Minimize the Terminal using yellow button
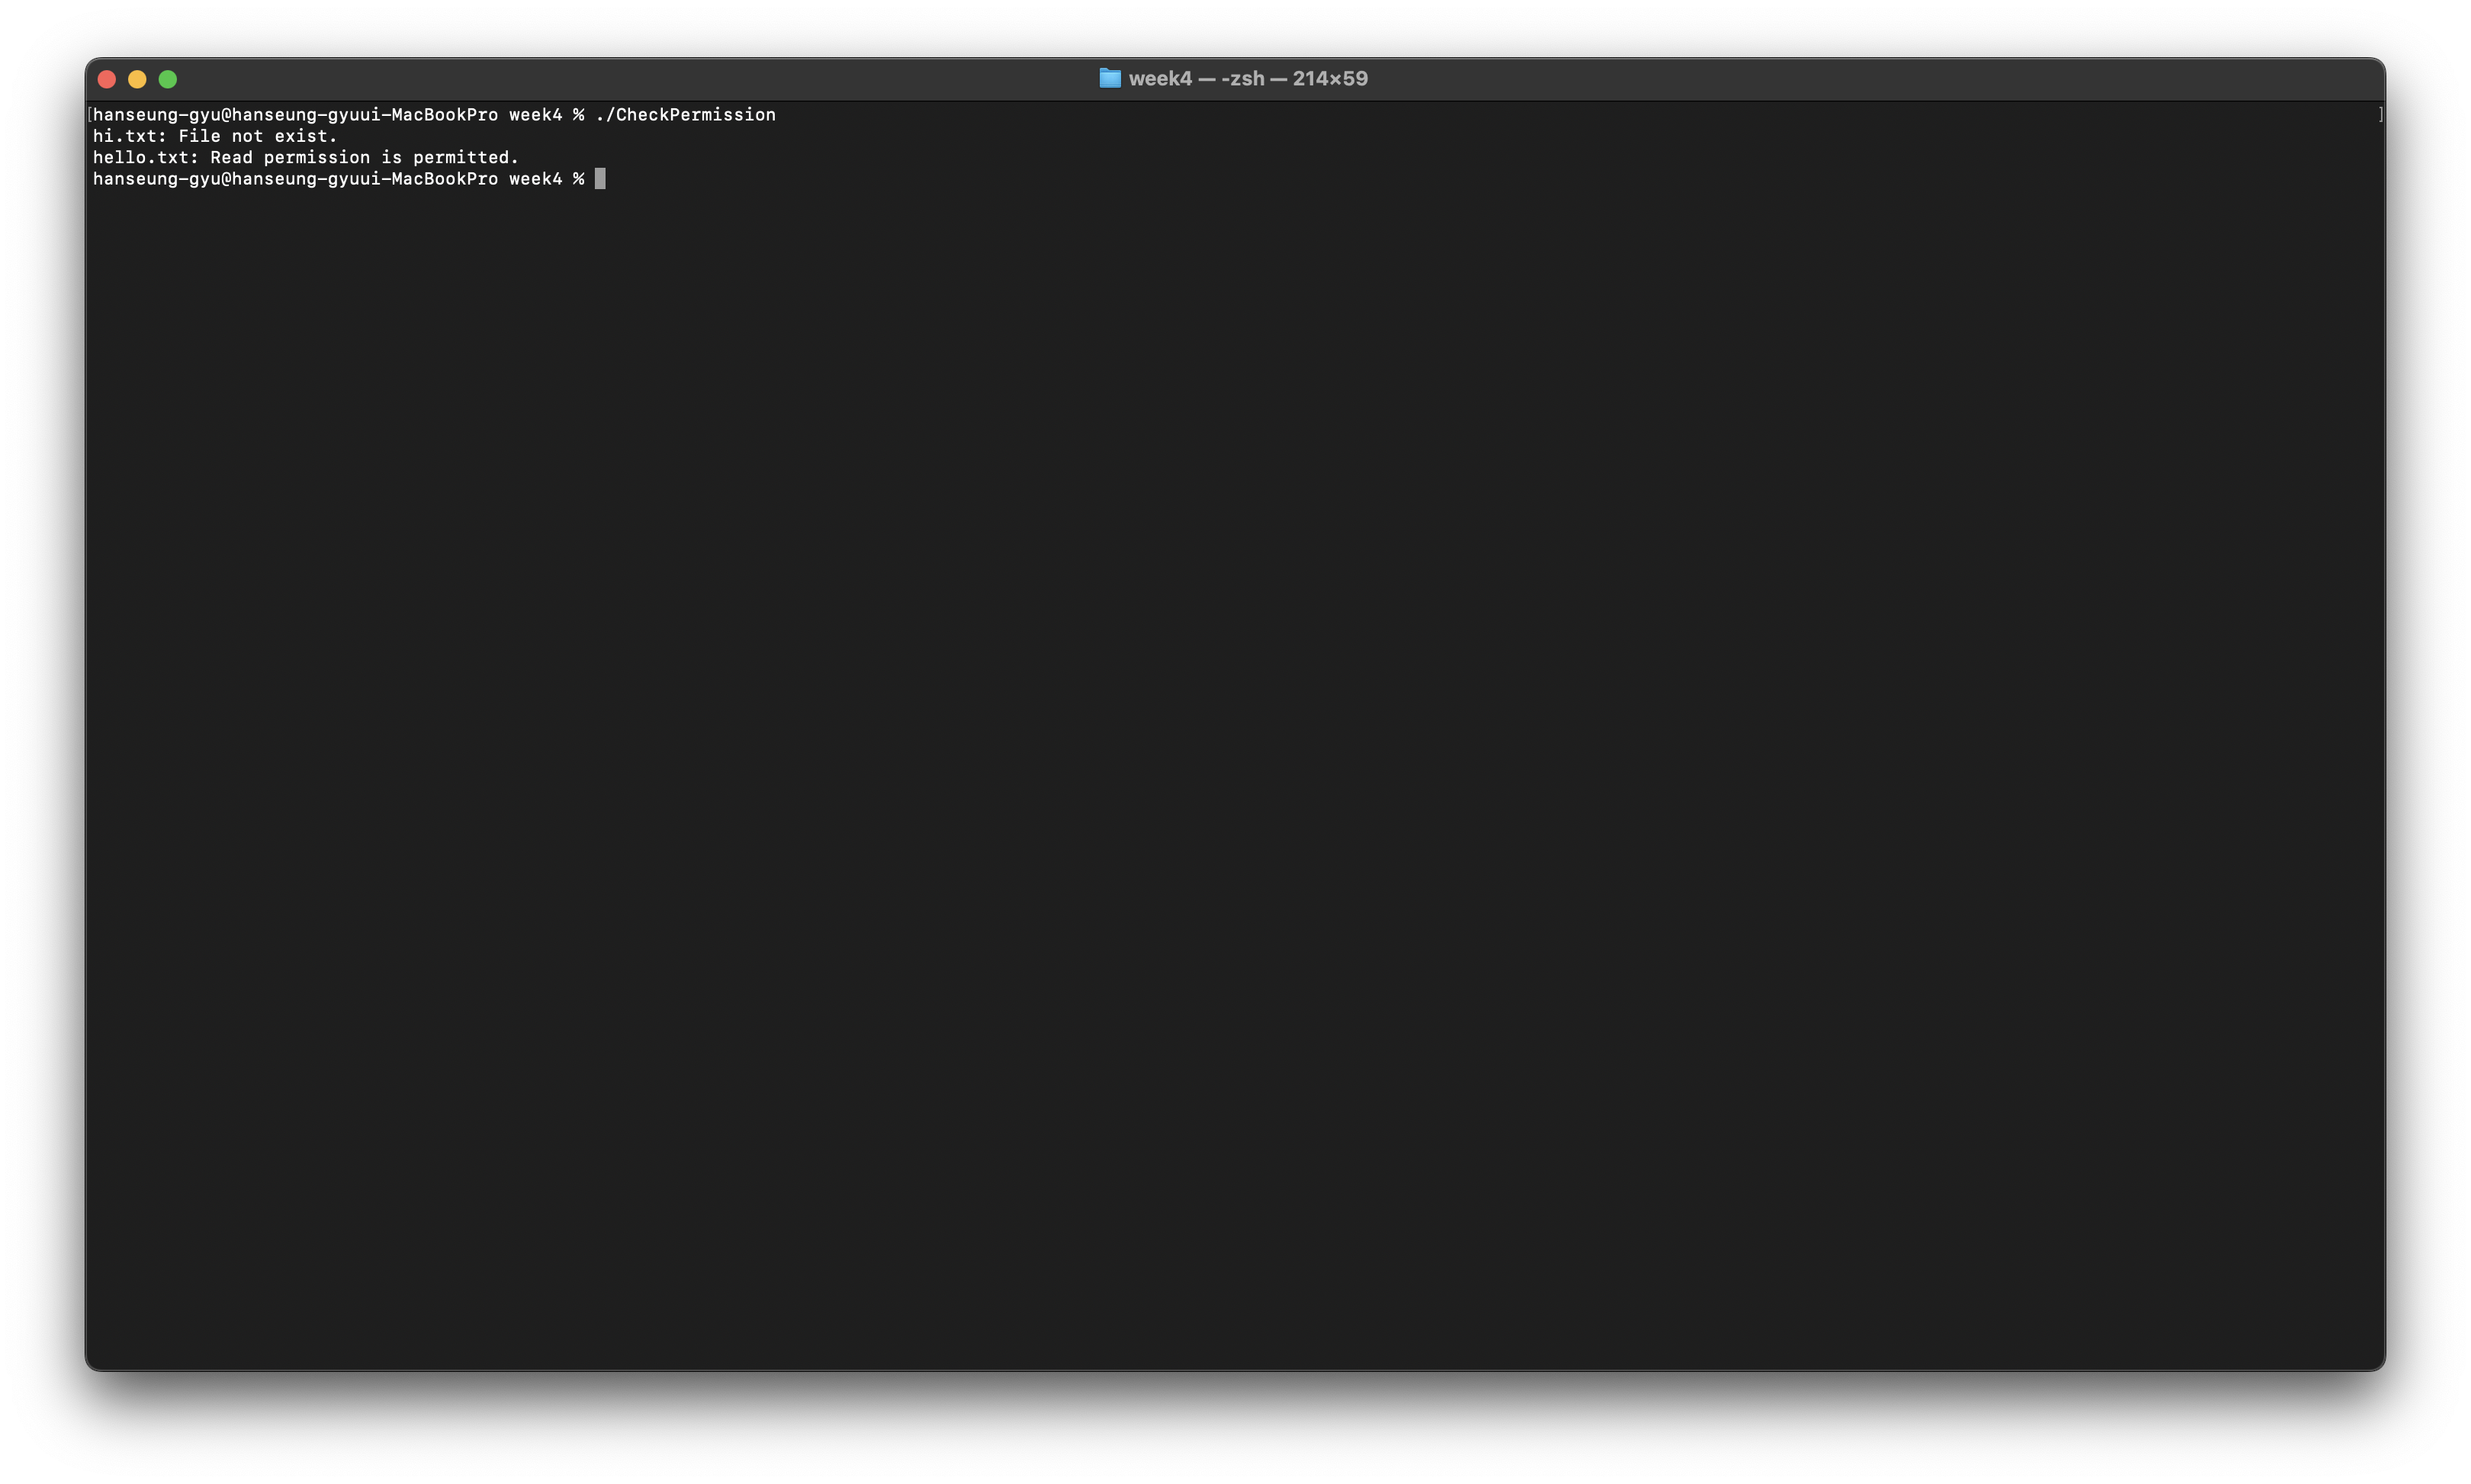 click(x=137, y=79)
